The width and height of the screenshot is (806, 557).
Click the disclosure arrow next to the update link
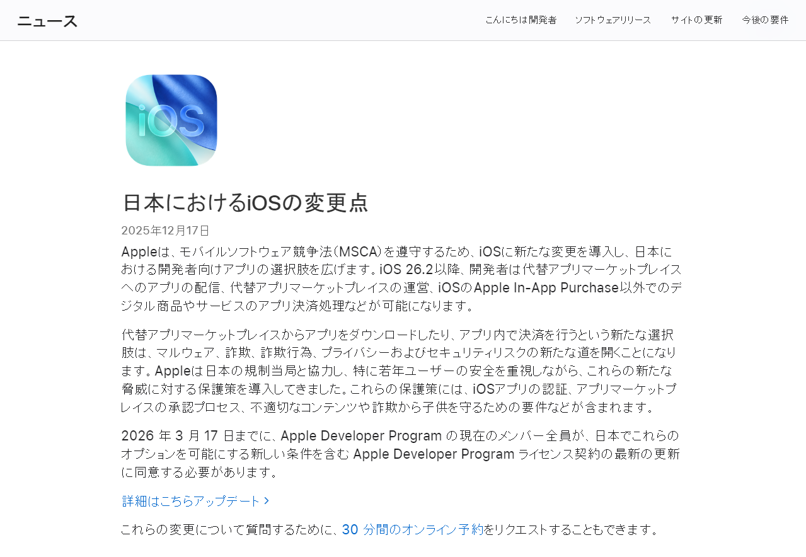pos(267,500)
